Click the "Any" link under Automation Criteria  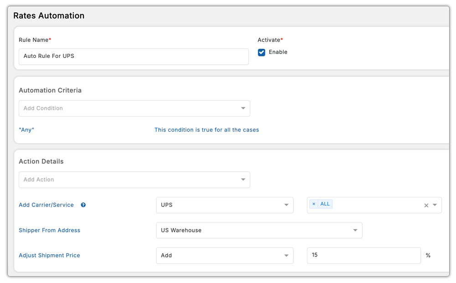coord(26,130)
